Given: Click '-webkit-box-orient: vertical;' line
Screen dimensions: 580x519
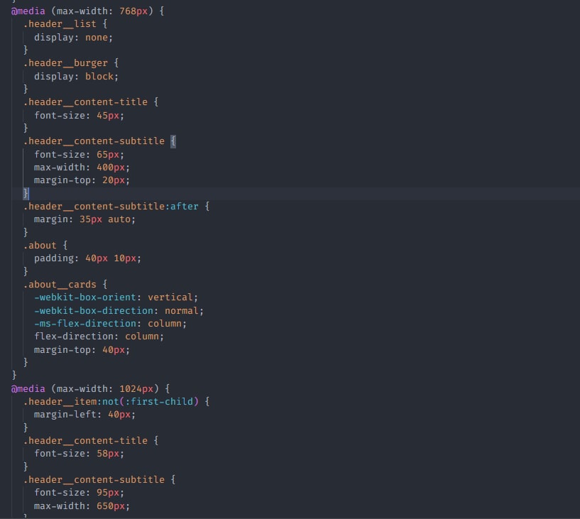Looking at the screenshot, I should pyautogui.click(x=116, y=297).
